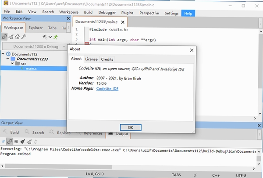Open the Search tab in Output View
Viewport: 263px width, 178px height.
[34, 133]
